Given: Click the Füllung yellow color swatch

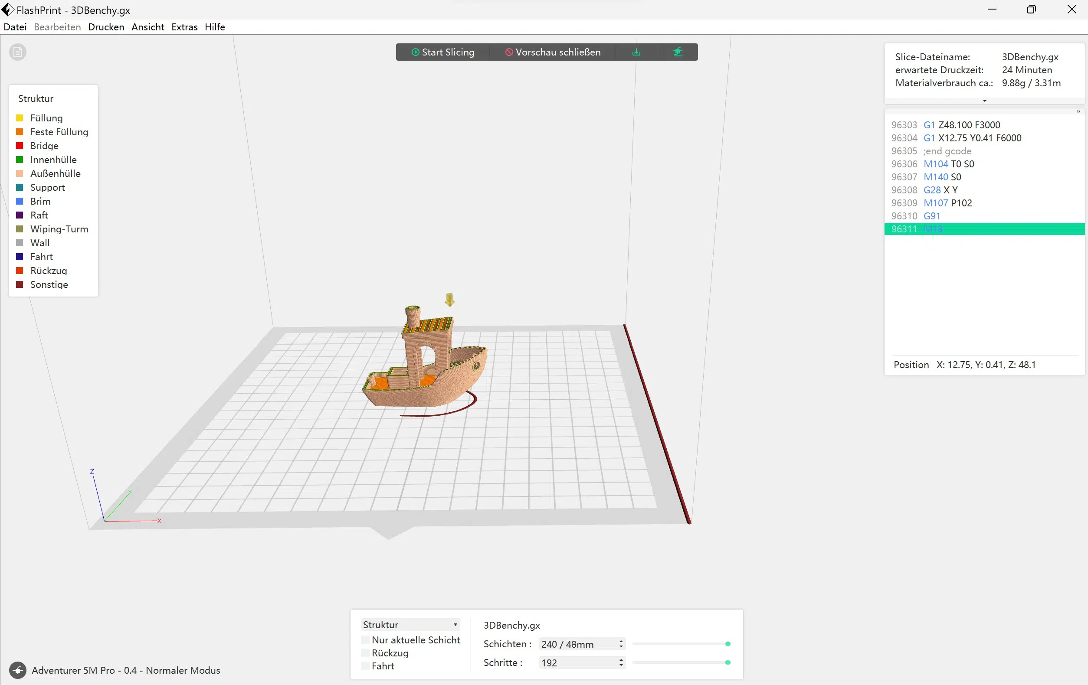Looking at the screenshot, I should coord(20,118).
